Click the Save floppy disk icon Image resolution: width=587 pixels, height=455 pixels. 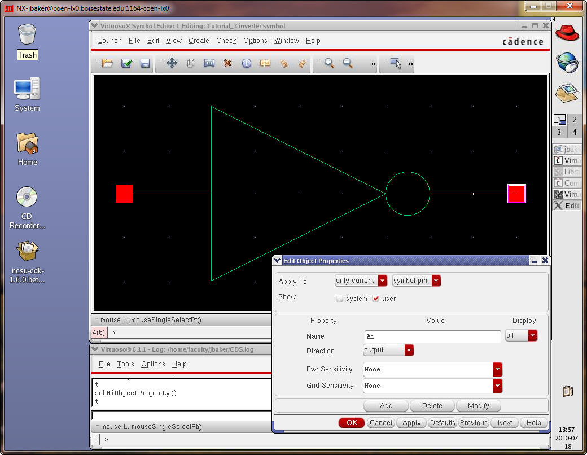tap(145, 64)
